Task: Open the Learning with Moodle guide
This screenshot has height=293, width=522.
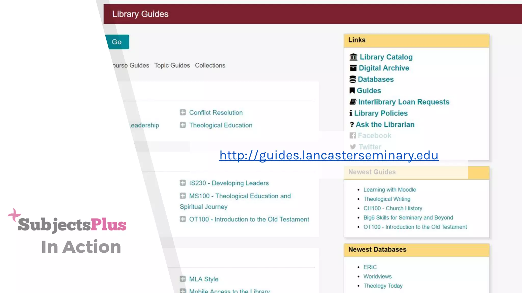Action: coord(389,190)
